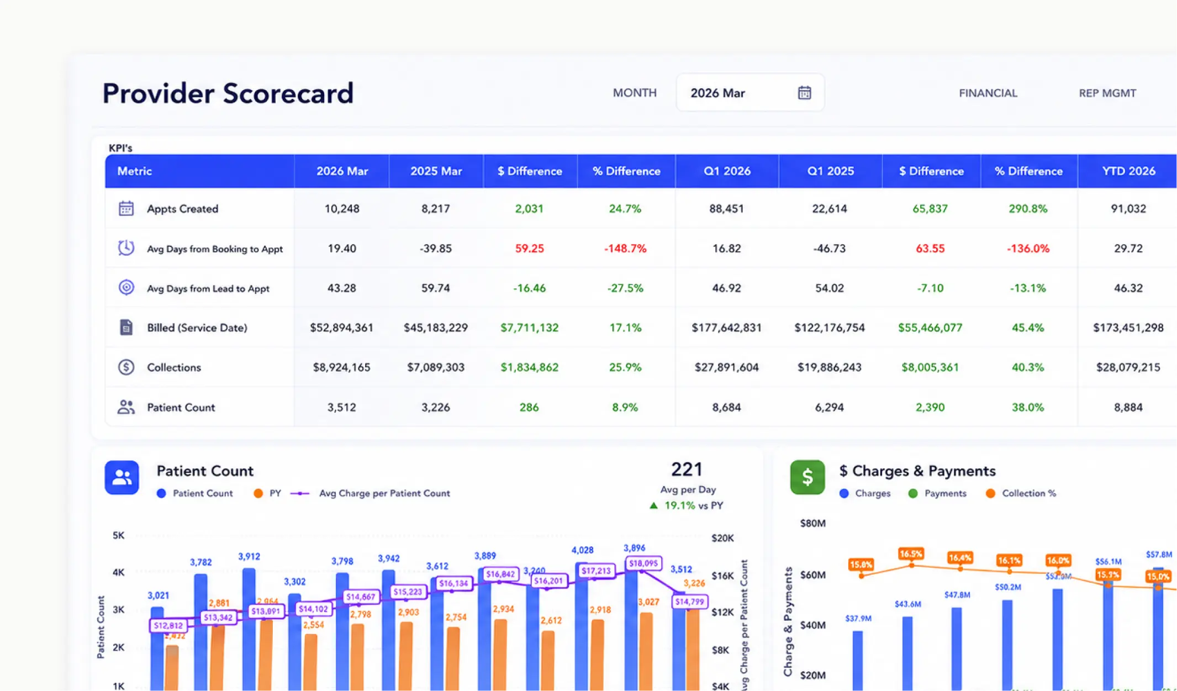Select the 25.9% collections difference
This screenshot has height=691, width=1177.
(625, 367)
